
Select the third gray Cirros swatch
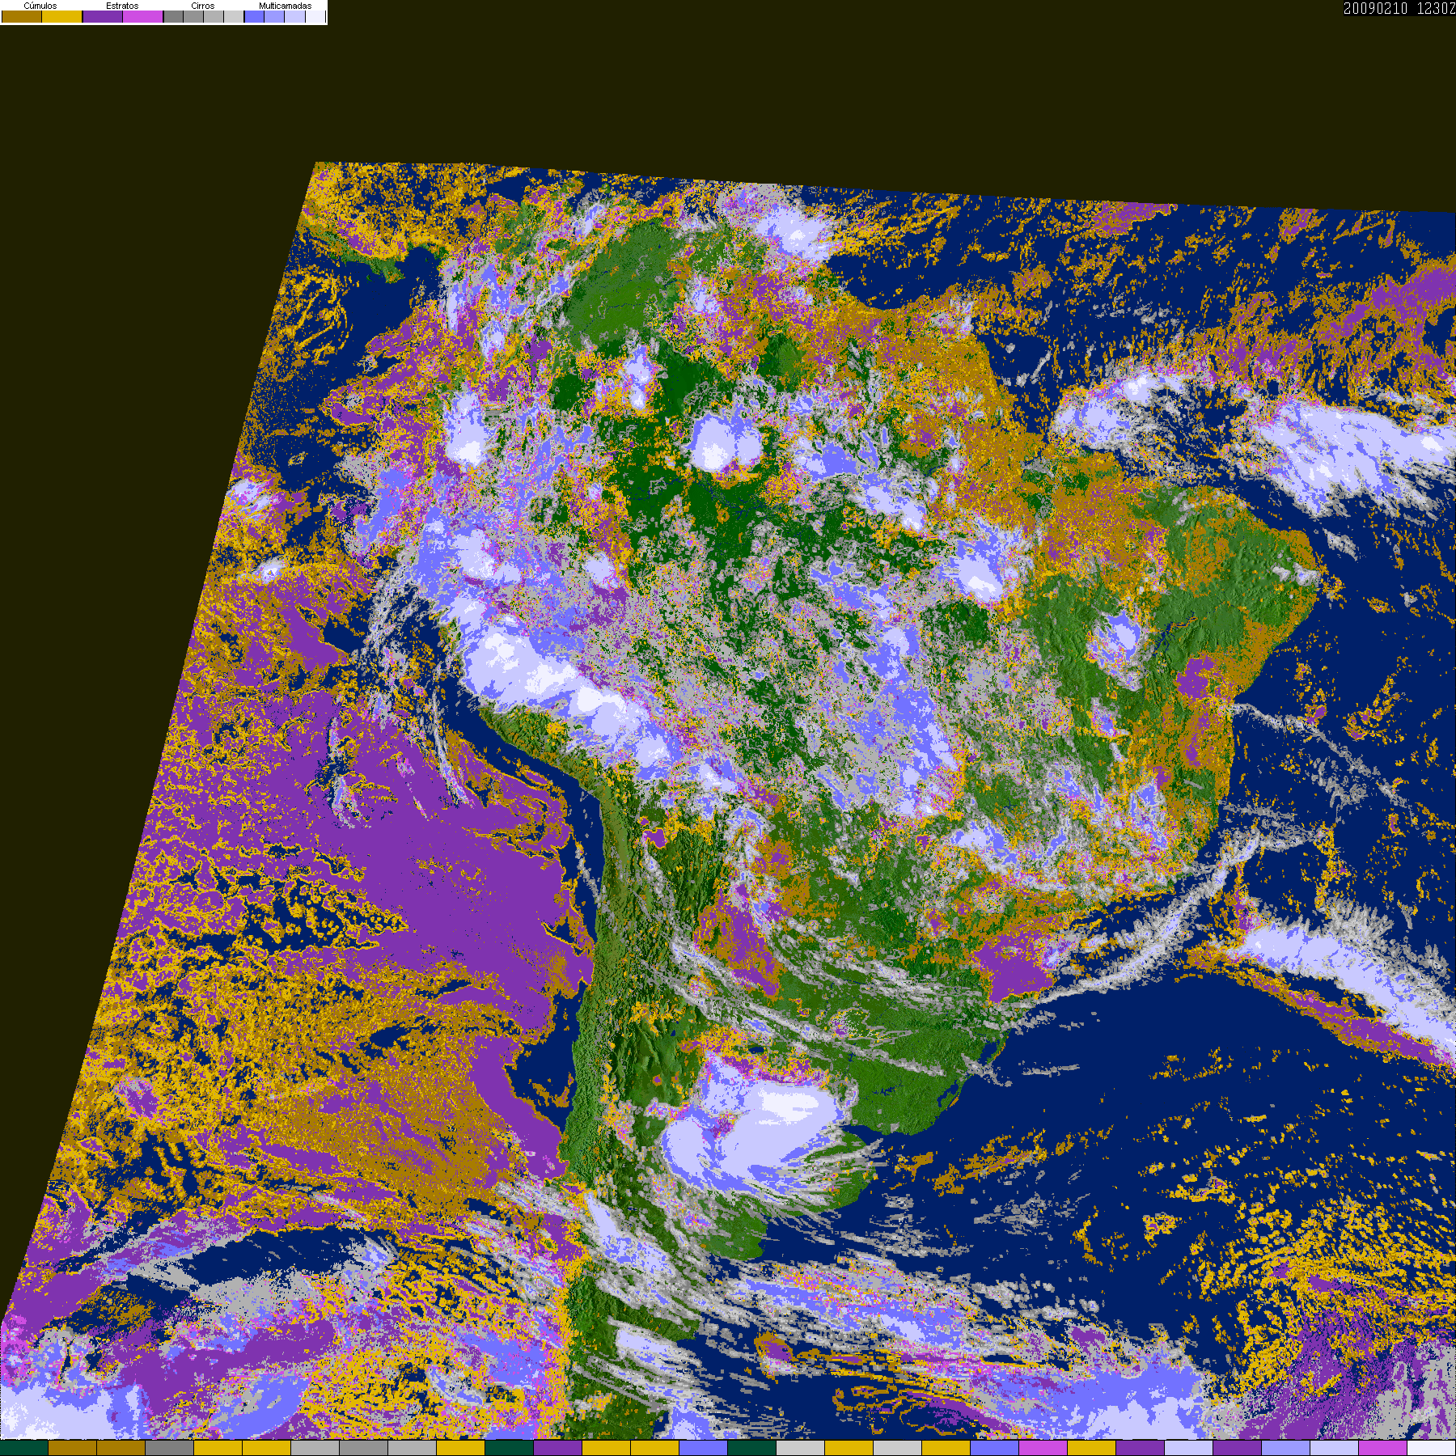click(214, 16)
